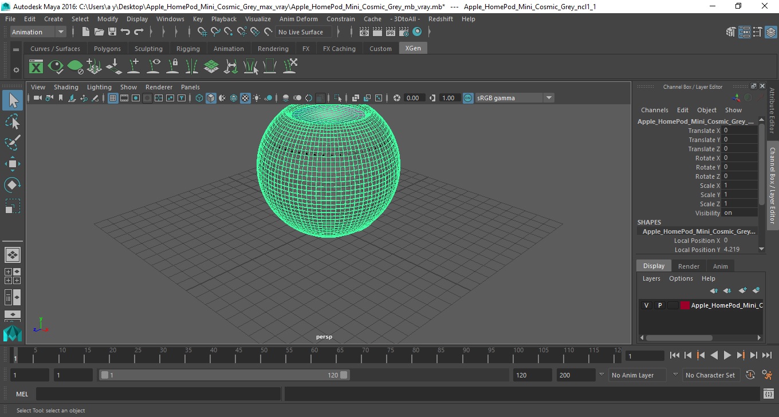Image resolution: width=779 pixels, height=417 pixels.
Task: Undo the last action
Action: [125, 32]
